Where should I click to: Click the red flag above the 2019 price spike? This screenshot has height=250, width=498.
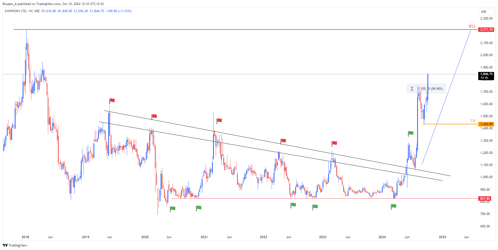[x=112, y=101]
